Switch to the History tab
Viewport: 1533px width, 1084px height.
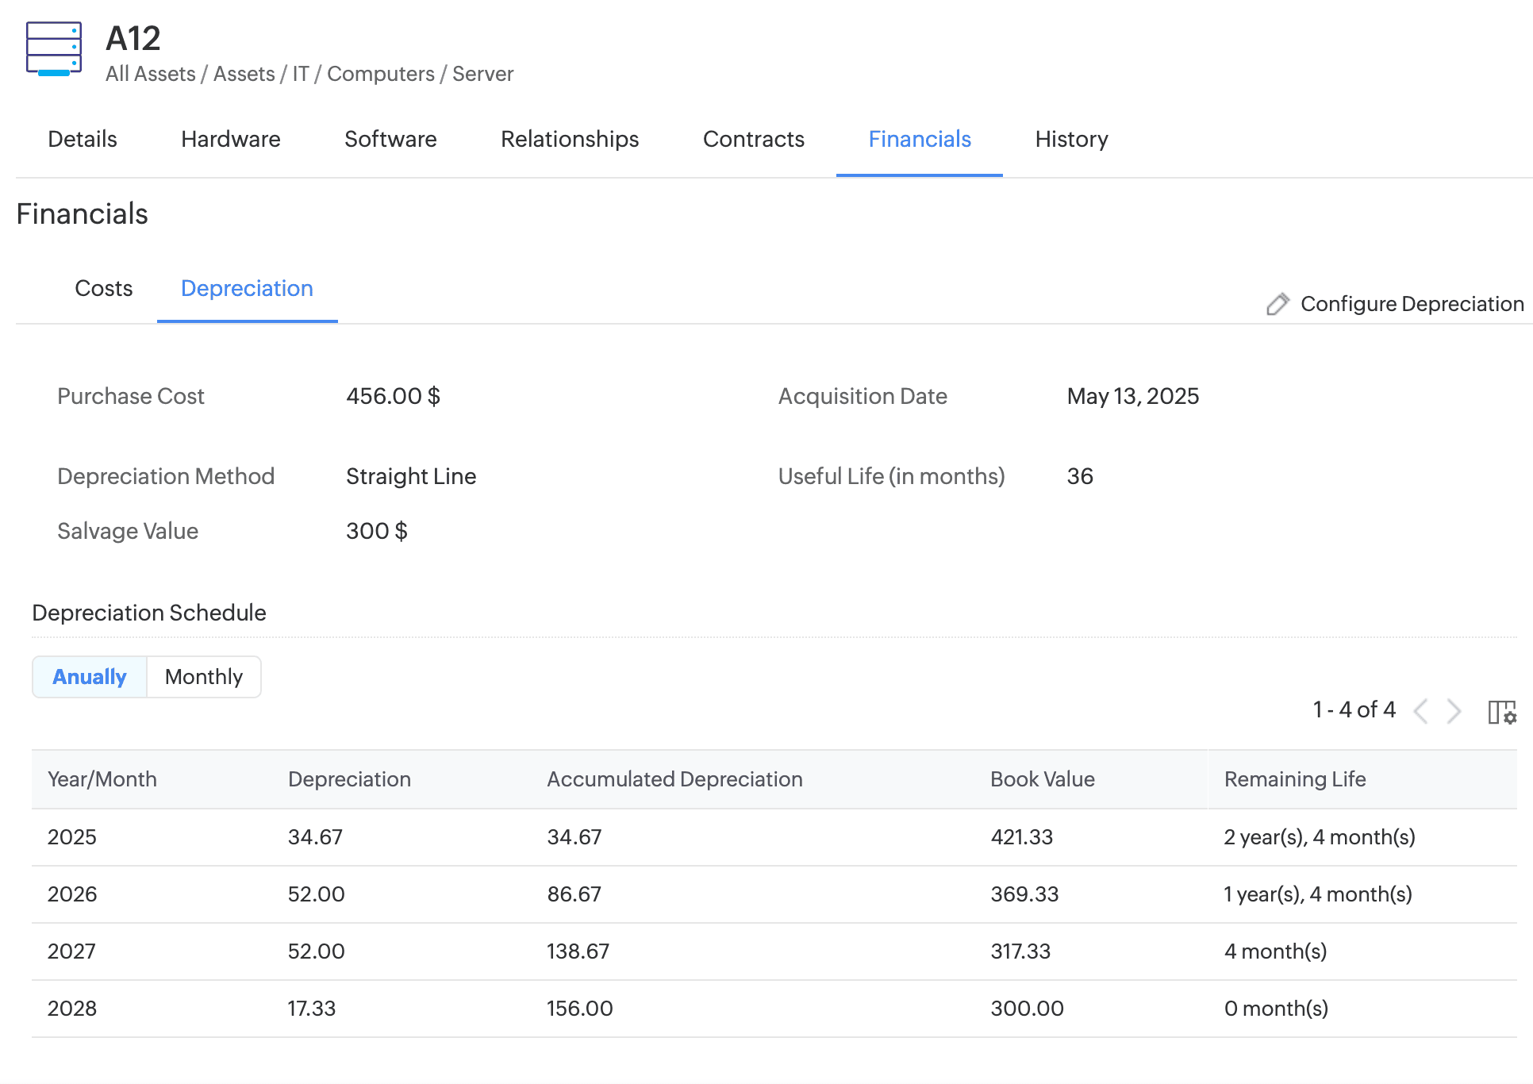[1071, 140]
